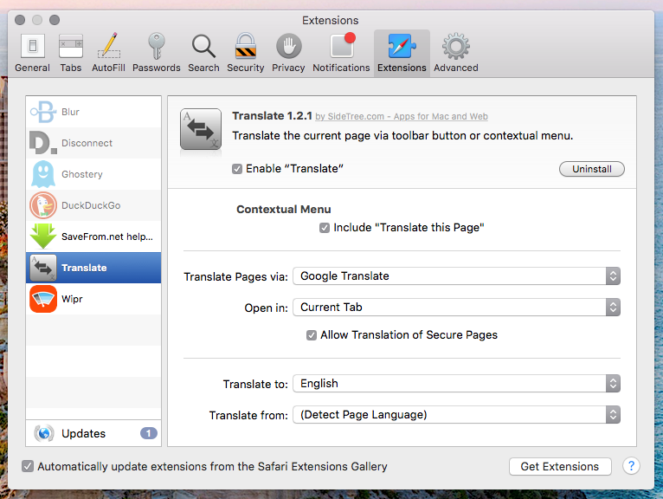
Task: Open the General preferences icon
Action: click(33, 46)
